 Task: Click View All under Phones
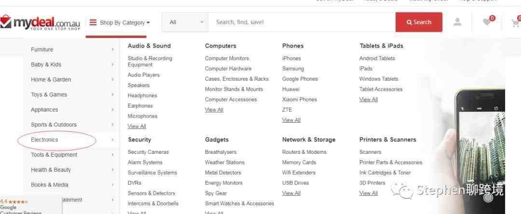[x=291, y=120]
